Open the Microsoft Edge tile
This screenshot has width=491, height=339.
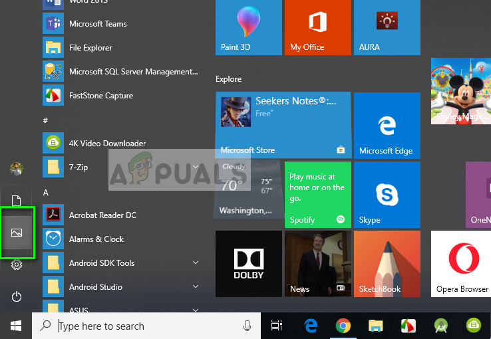click(387, 125)
